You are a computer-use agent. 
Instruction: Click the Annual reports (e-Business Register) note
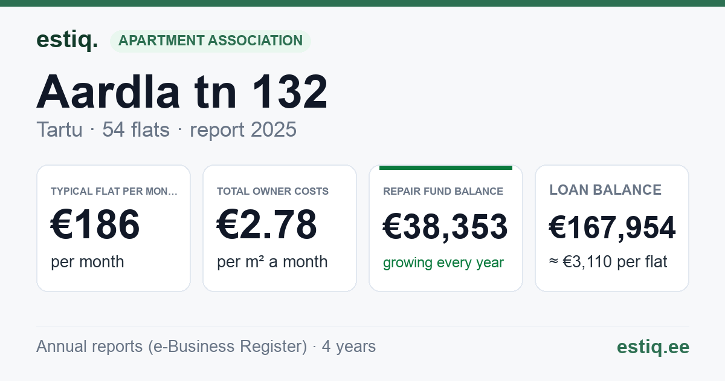click(x=206, y=347)
